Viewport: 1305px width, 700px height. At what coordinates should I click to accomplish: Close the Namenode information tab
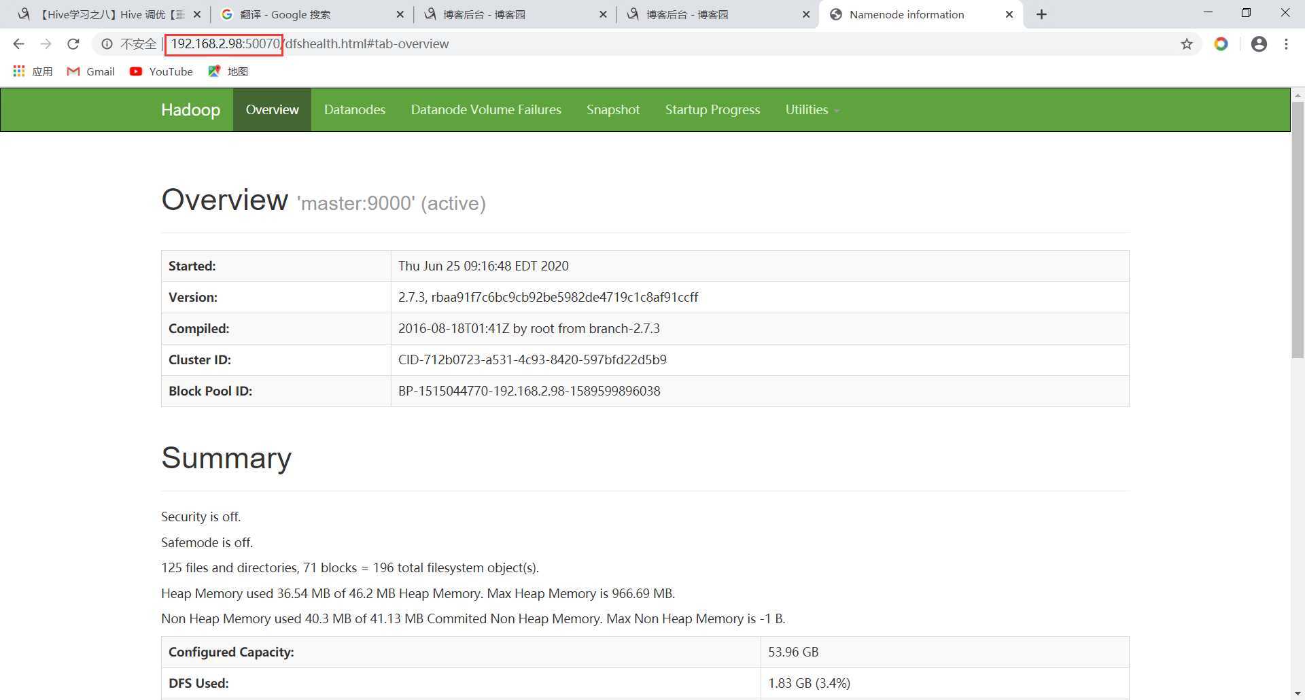pyautogui.click(x=1009, y=14)
